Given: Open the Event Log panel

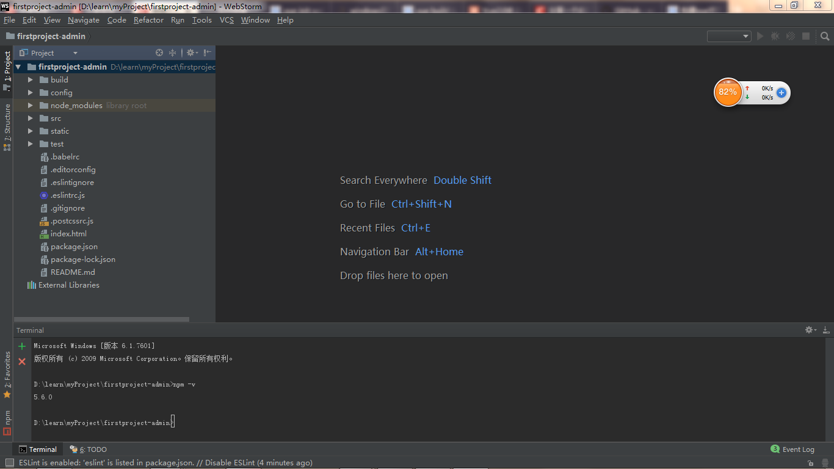Looking at the screenshot, I should [792, 449].
